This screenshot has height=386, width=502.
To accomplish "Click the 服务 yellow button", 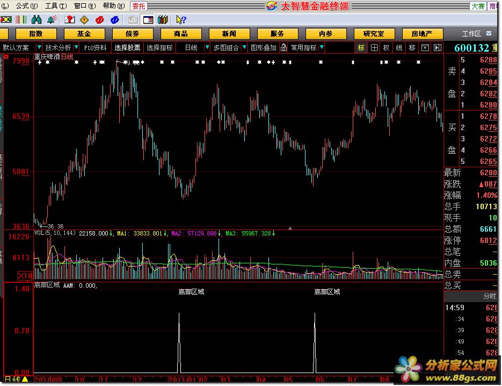I will [278, 34].
